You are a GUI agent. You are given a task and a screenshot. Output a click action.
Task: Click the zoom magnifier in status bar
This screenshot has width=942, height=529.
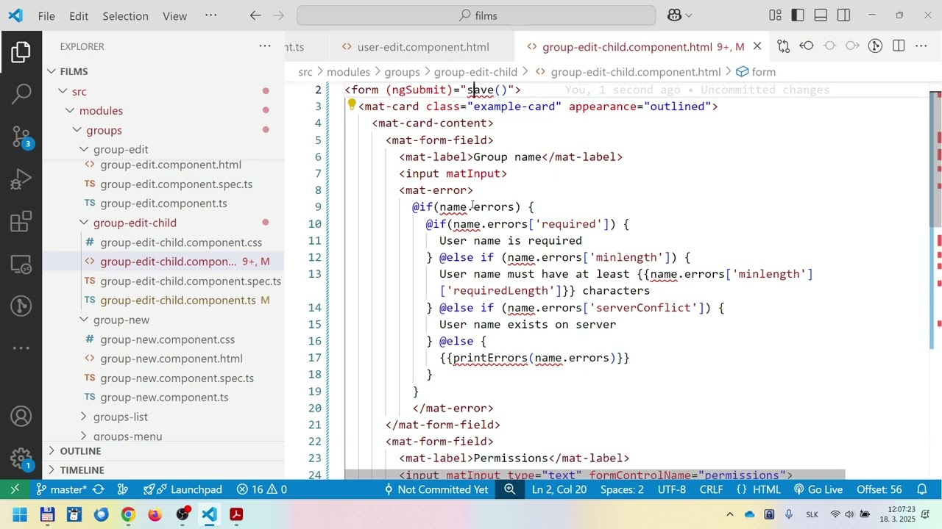[509, 489]
